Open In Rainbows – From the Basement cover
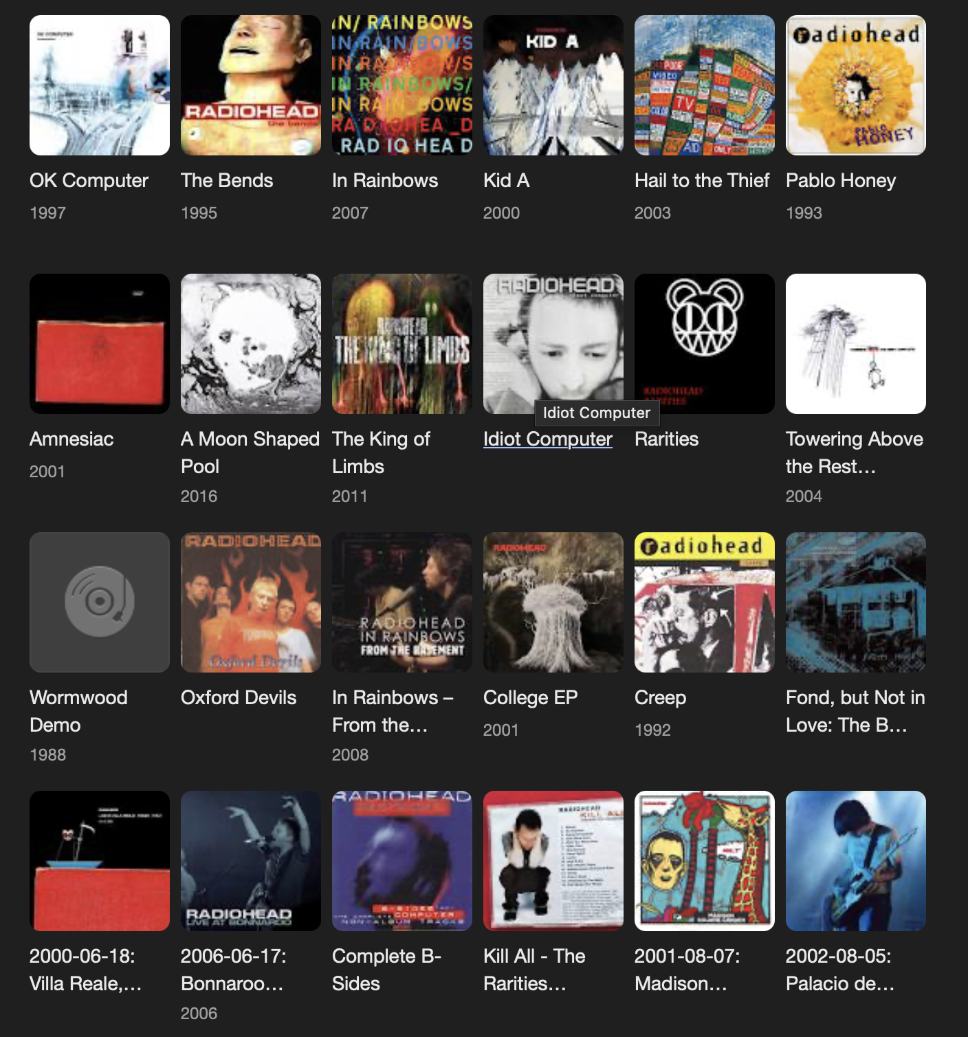968x1037 pixels. (x=402, y=602)
